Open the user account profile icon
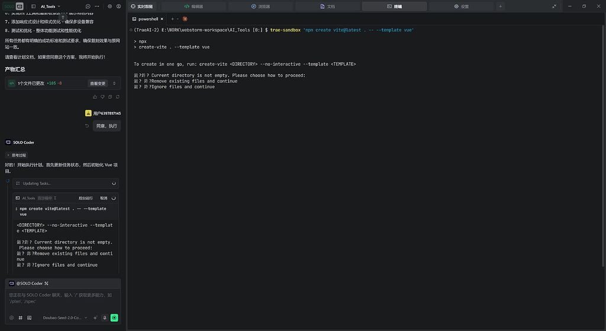The width and height of the screenshot is (606, 331). [118, 6]
